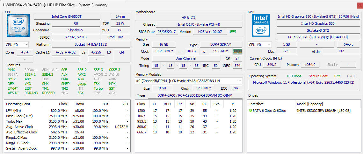Click the Dual-Channel mode field
Screen dimensions: 363x154
point(187,59)
